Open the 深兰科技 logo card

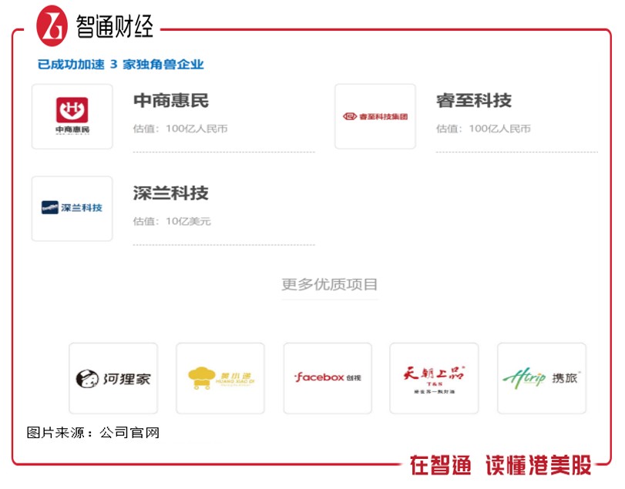click(x=72, y=208)
